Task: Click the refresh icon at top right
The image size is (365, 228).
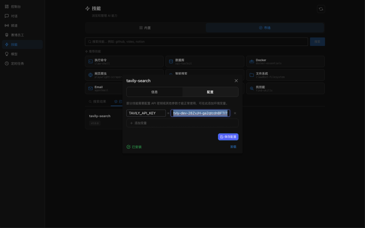Action: [321, 9]
